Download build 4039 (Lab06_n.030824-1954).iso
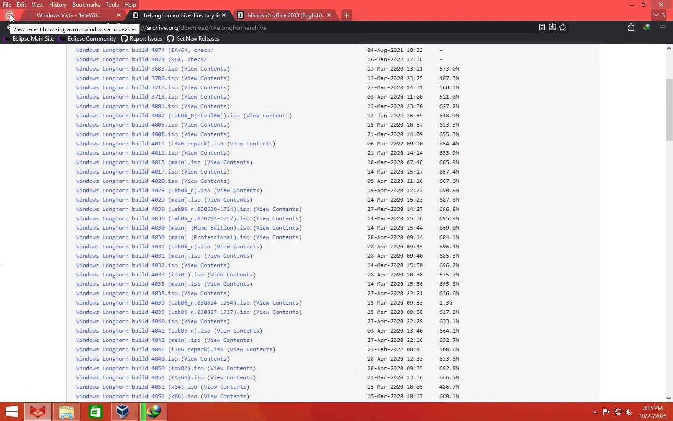 pos(163,303)
